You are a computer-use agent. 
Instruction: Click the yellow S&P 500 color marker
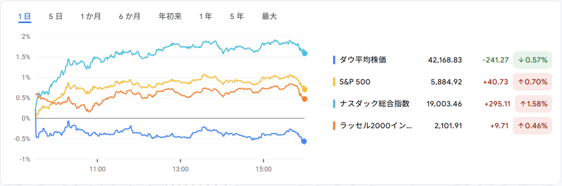334,82
